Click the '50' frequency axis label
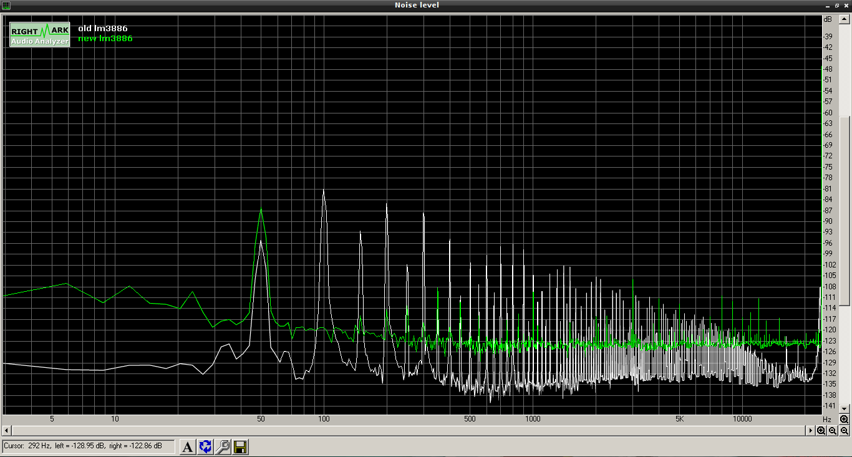 [x=261, y=419]
